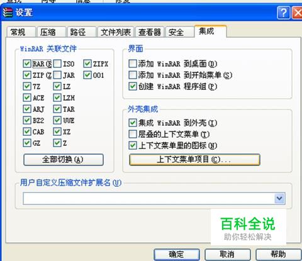Uncheck the Z association checkbox
Image resolution: width=302 pixels, height=261 pixels.
tap(57, 143)
